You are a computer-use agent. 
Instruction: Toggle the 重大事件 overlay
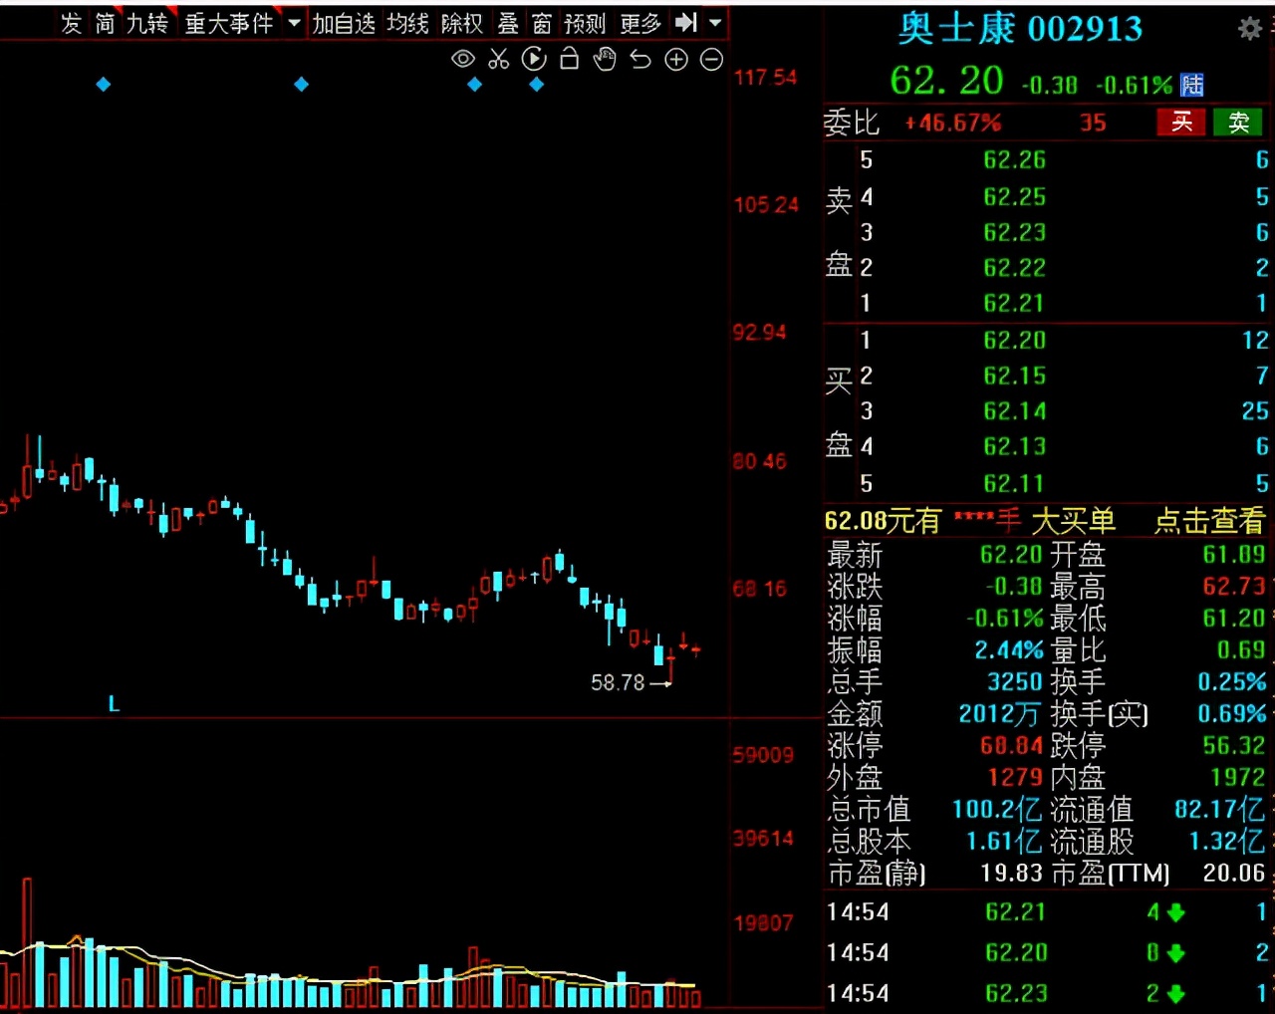click(229, 23)
